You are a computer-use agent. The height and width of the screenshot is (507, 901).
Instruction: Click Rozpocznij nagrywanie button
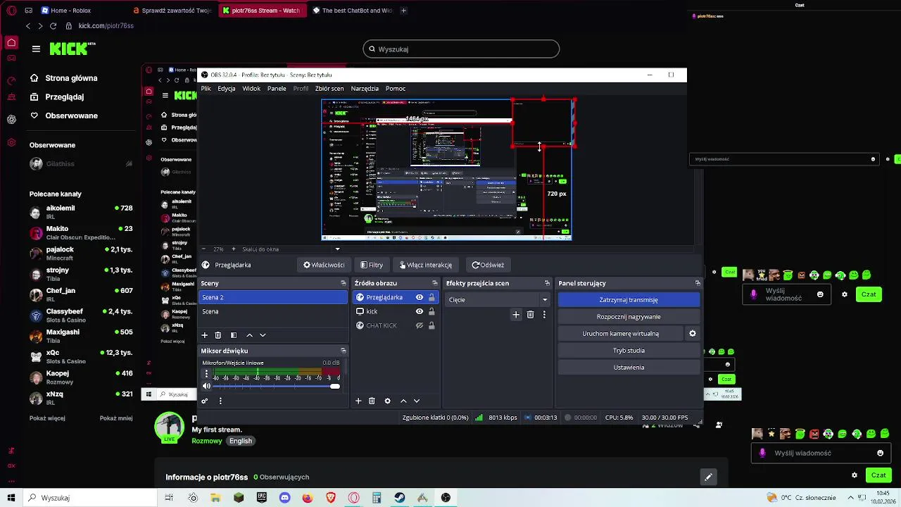[629, 317]
